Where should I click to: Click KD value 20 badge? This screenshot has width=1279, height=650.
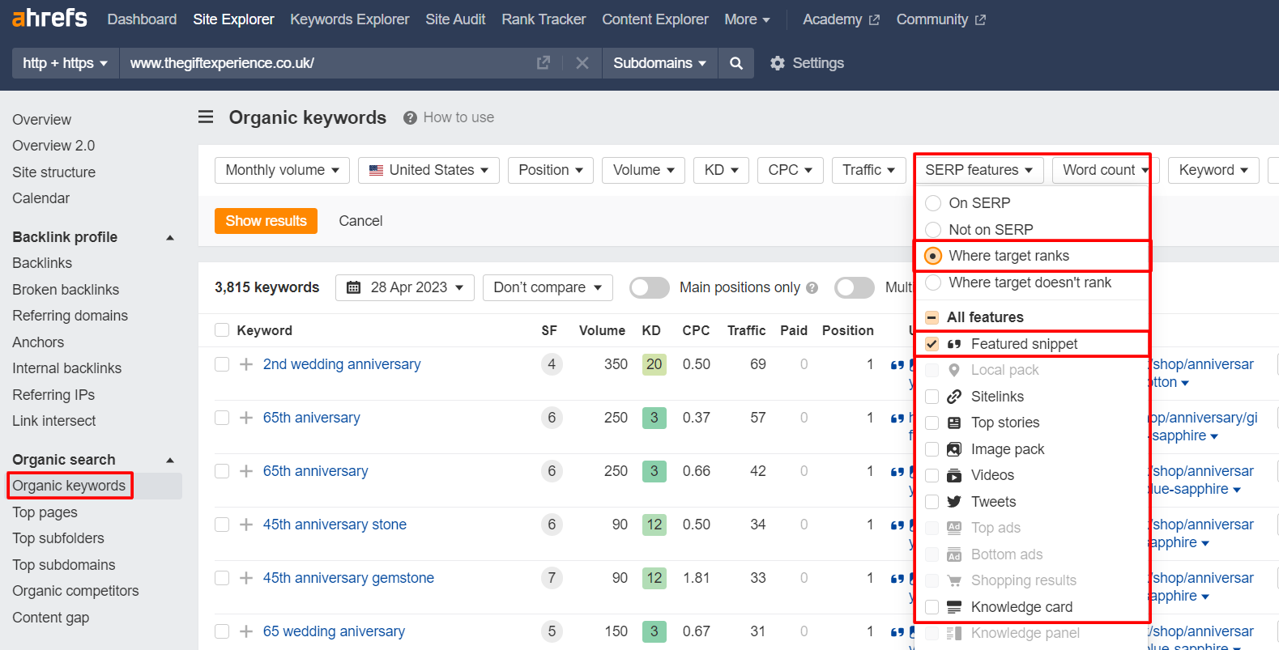(654, 364)
